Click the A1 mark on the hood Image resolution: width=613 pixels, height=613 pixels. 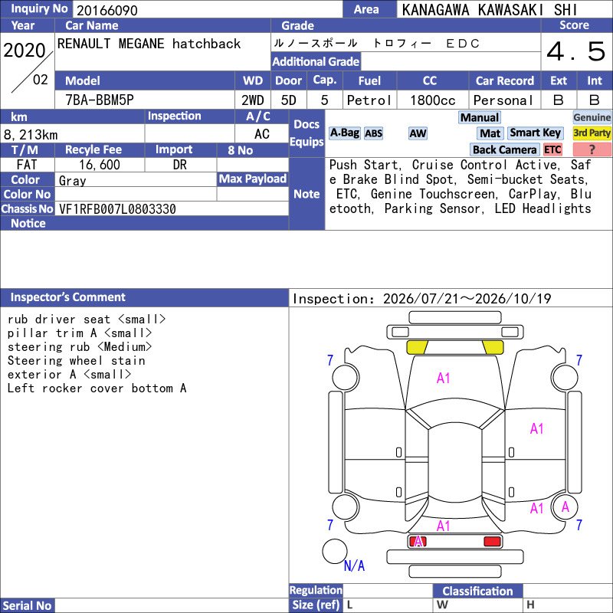443,378
